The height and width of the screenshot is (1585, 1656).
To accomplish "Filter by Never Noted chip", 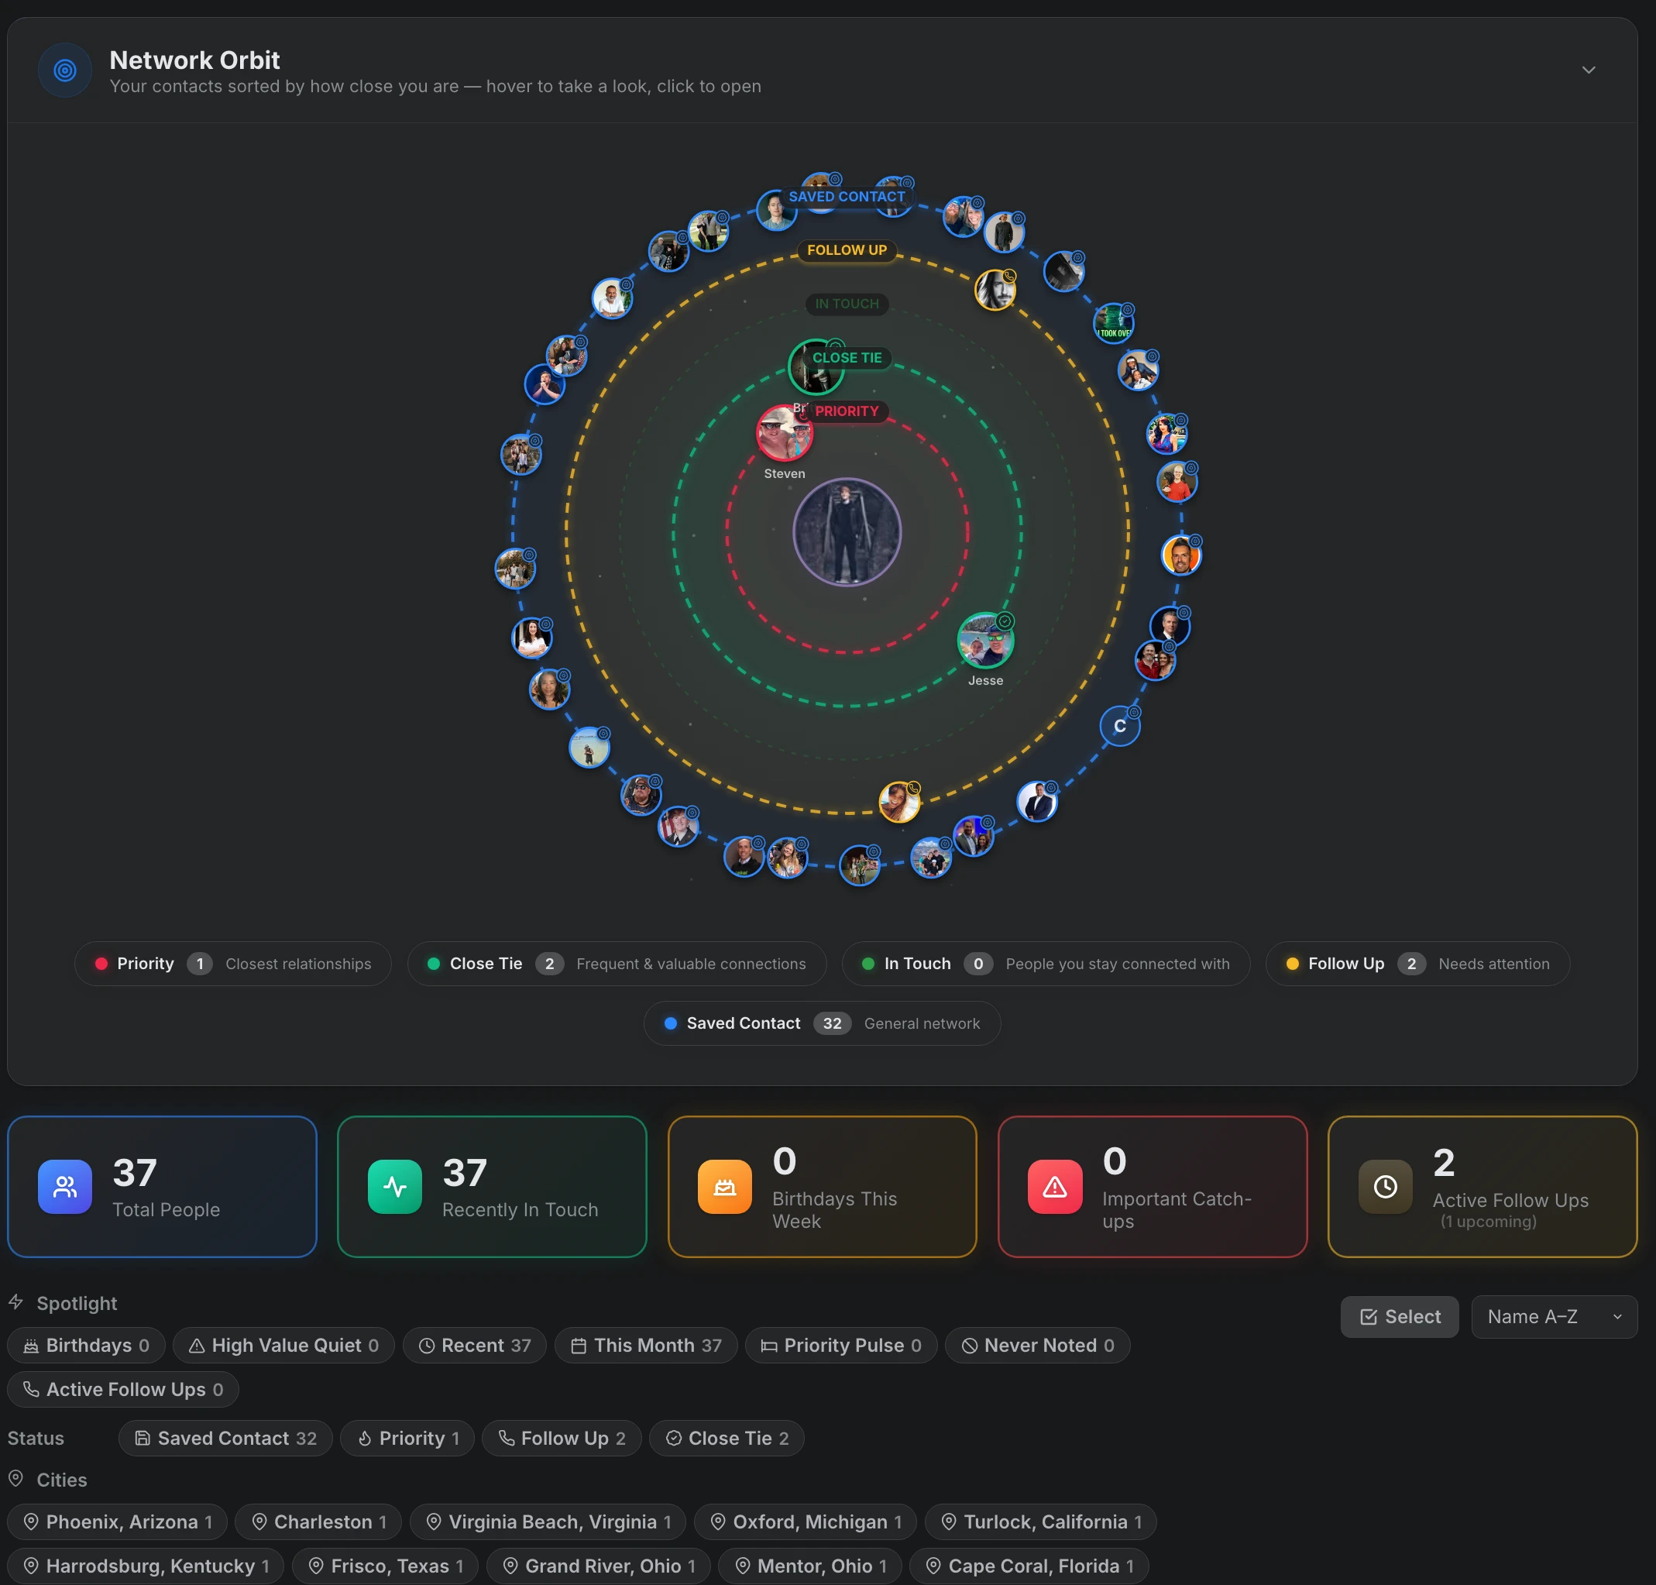I will 1039,1346.
